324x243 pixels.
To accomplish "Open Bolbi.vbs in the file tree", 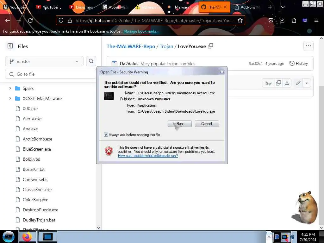I will [x=31, y=159].
